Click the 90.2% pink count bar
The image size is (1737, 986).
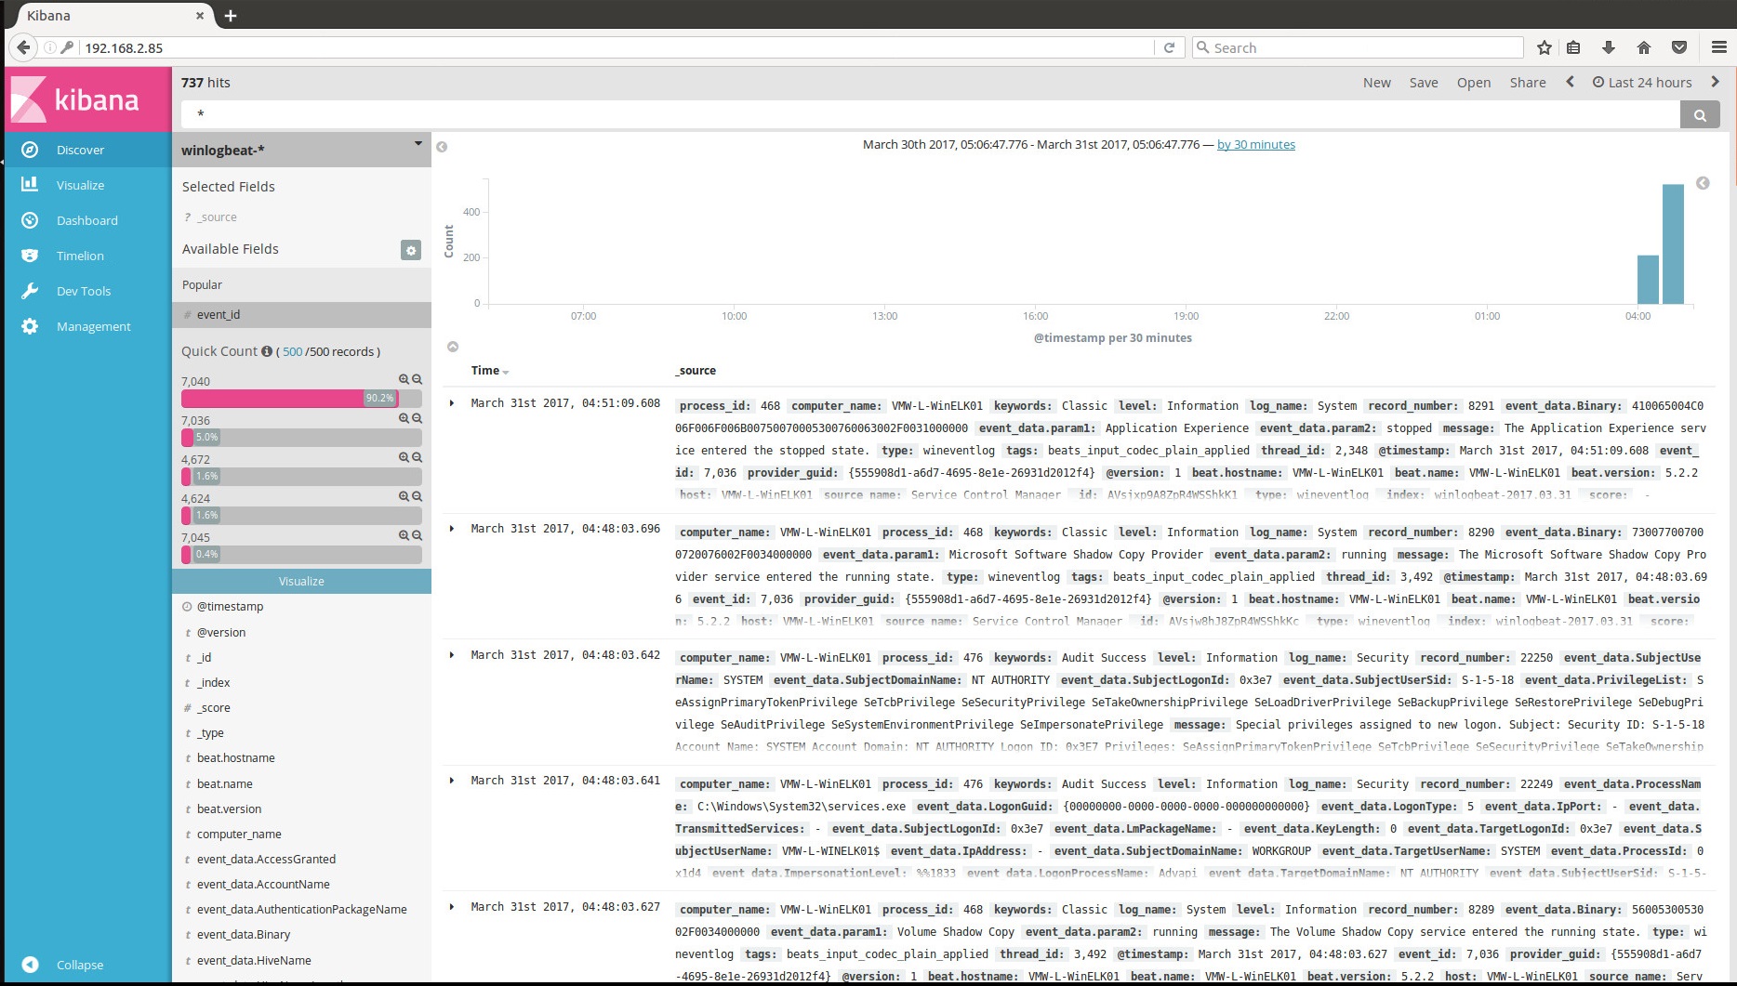click(x=289, y=398)
